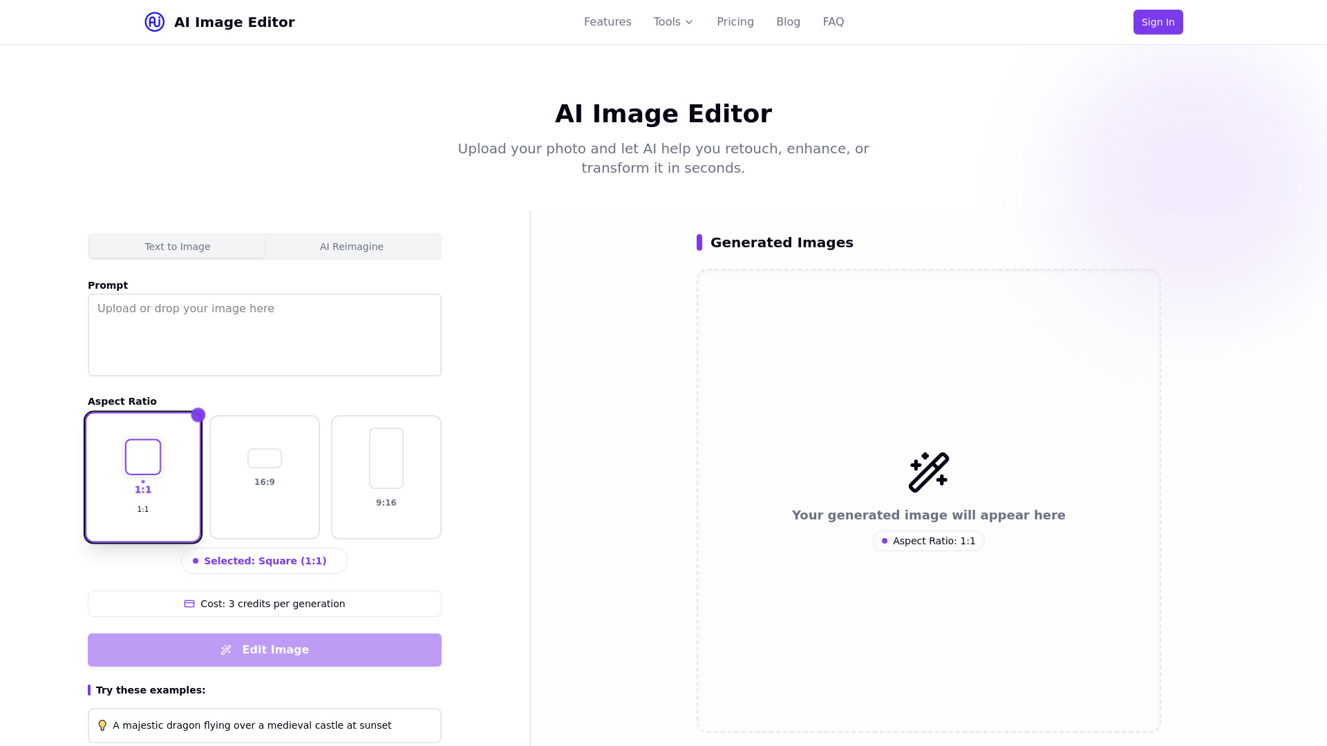Select the 16:9 aspect ratio option
Viewport: 1327px width, 746px height.
[264, 477]
